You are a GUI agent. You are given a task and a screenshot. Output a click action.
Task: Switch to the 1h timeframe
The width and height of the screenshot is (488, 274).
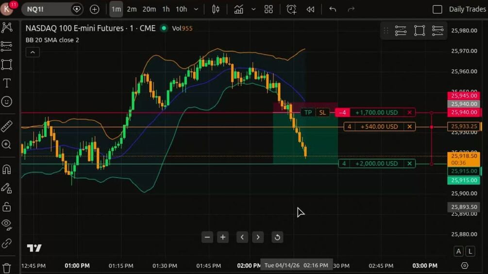click(x=166, y=9)
